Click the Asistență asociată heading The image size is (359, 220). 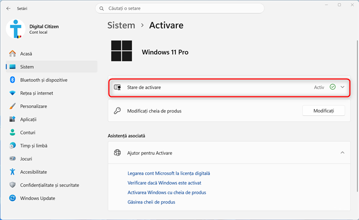pos(126,136)
